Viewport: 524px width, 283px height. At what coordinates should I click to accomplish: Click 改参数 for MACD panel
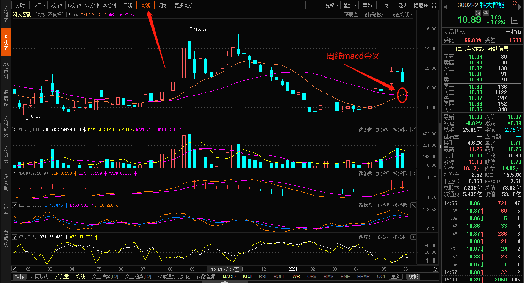[366, 173]
